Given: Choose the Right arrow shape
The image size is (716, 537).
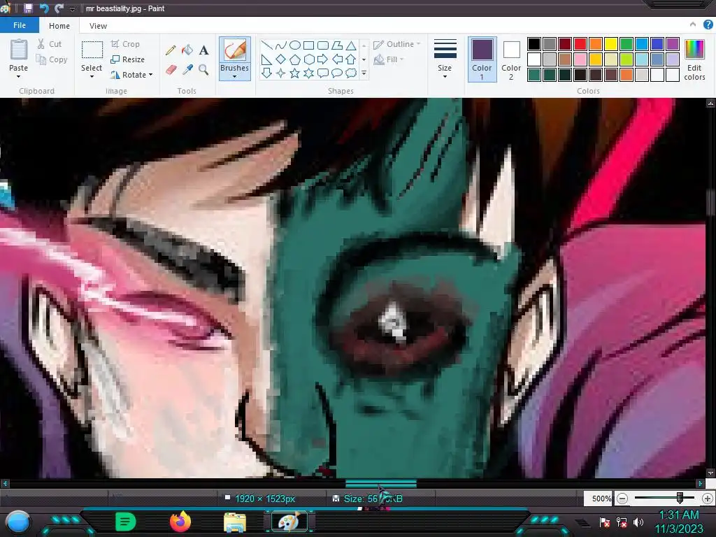Looking at the screenshot, I should [323, 59].
